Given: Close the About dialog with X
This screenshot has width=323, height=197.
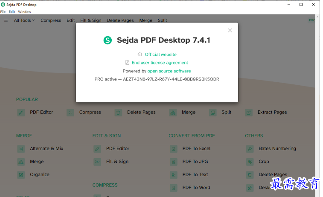Looking at the screenshot, I should point(230,30).
